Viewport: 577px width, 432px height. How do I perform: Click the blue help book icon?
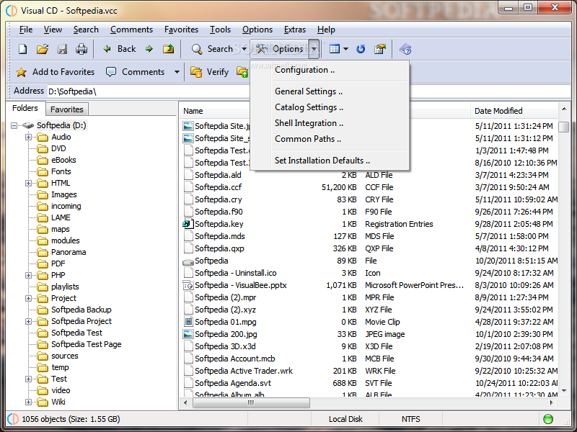click(x=405, y=49)
